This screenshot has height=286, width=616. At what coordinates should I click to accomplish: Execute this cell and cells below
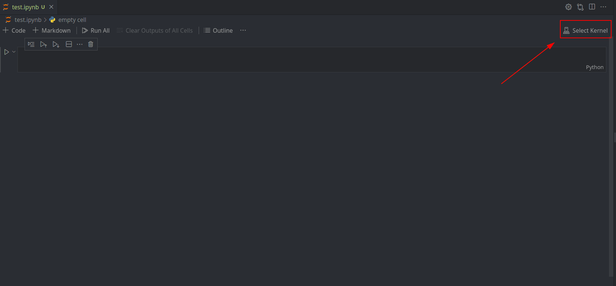tap(56, 44)
